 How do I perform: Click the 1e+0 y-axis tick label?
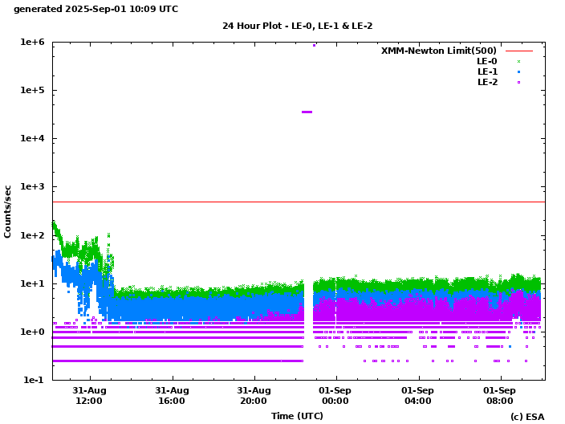[32, 332]
